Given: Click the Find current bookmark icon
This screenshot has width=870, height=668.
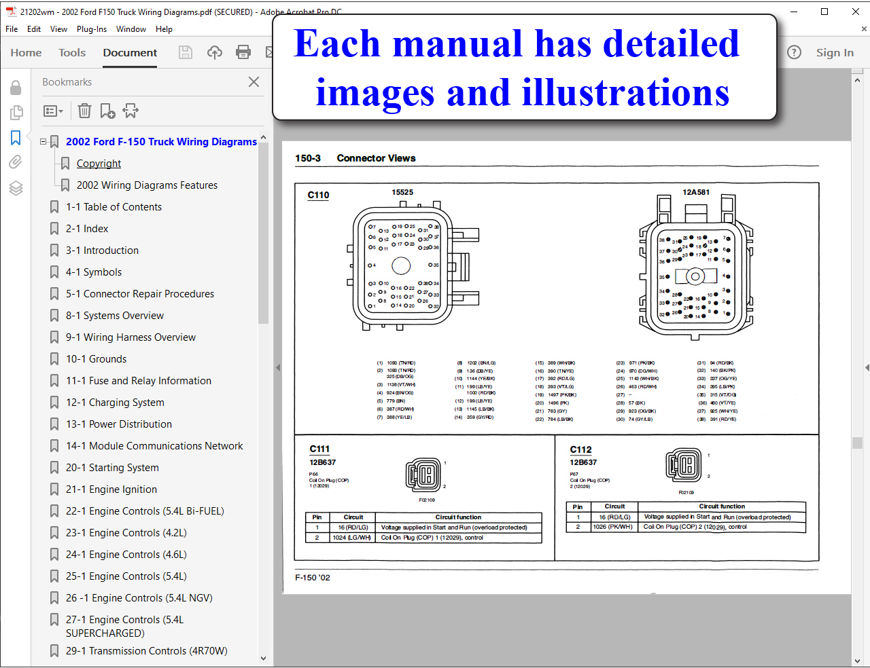Looking at the screenshot, I should (130, 111).
